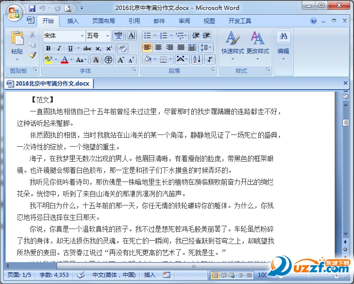Align text left
This screenshot has height=284, width=354.
point(148,47)
